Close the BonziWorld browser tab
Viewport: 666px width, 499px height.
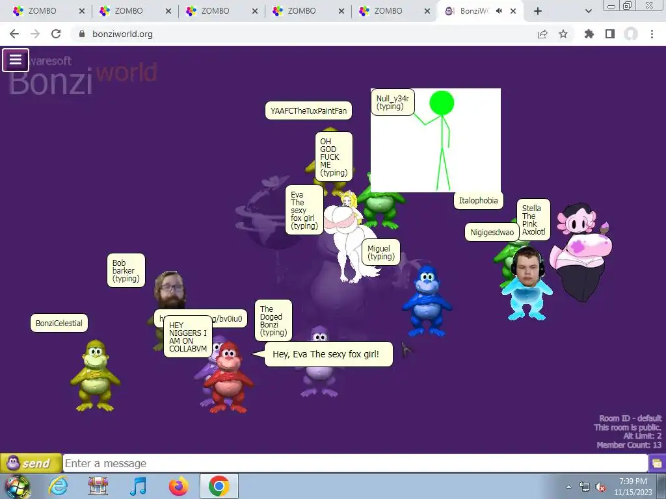pos(513,11)
